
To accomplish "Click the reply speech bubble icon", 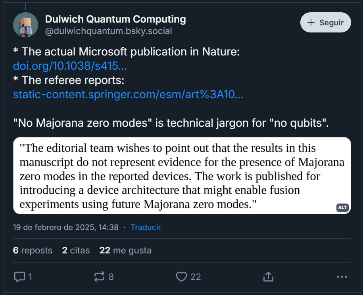I will [x=20, y=276].
